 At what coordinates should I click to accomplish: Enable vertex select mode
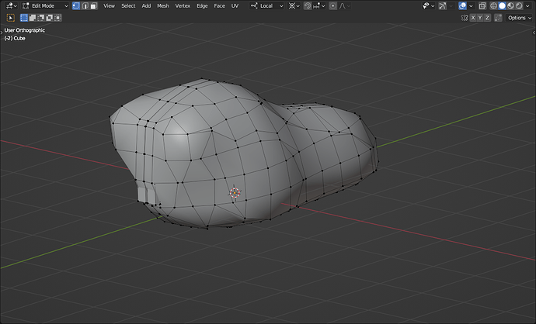[x=76, y=5]
